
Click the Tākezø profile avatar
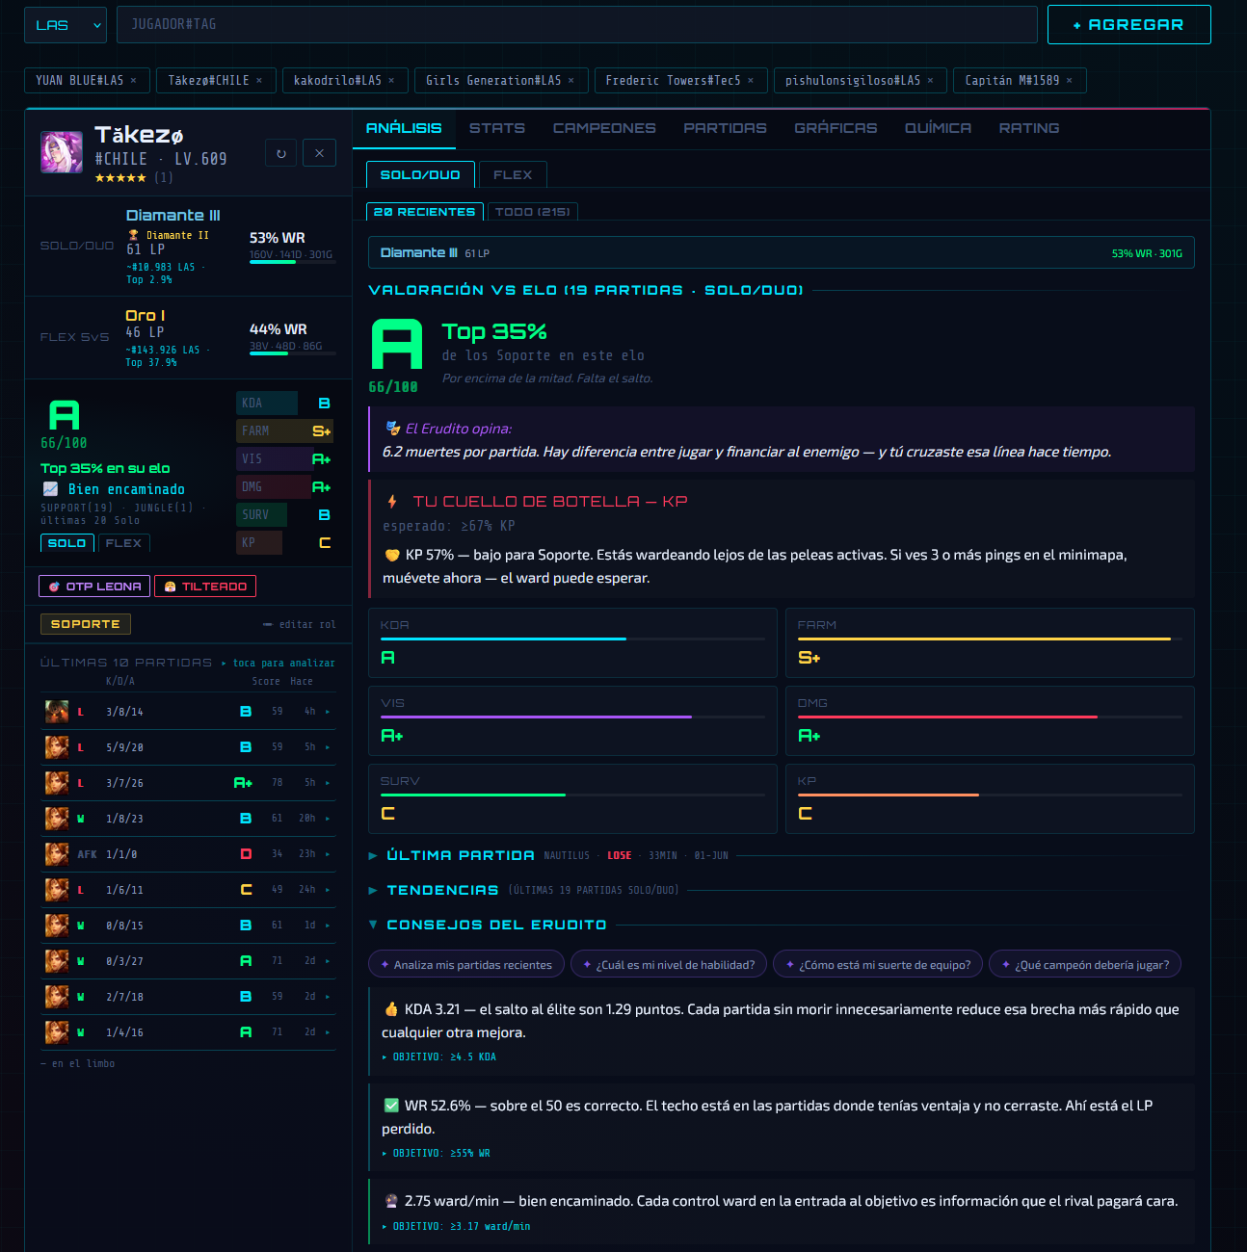tap(62, 152)
